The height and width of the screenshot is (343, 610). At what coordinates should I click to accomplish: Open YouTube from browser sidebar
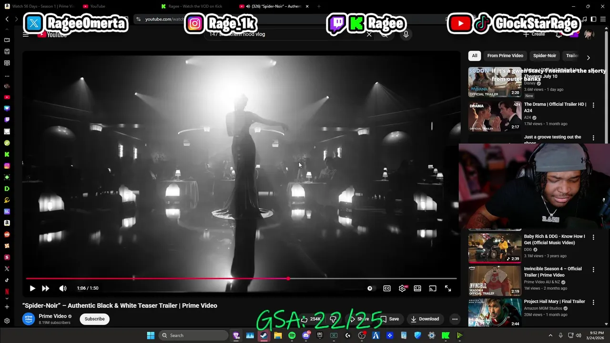[x=7, y=97]
